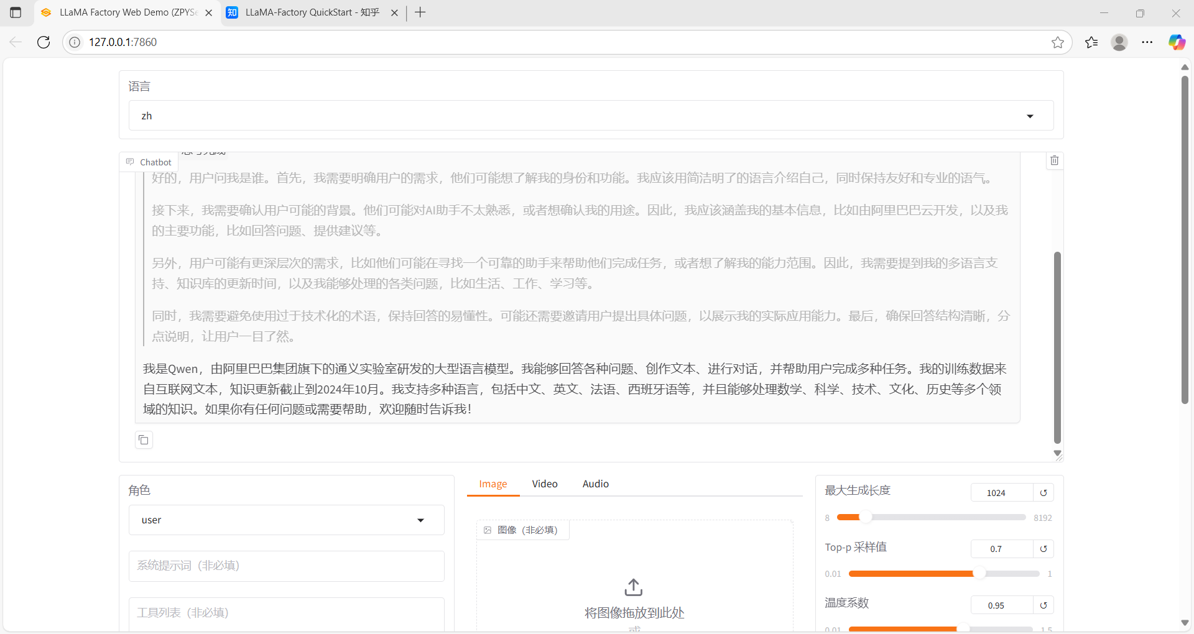Open browser settings and more menu

pyautogui.click(x=1147, y=42)
